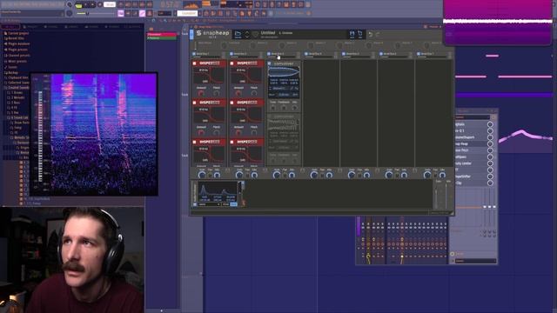Open the Snap Heap preset browser folder

(238, 34)
